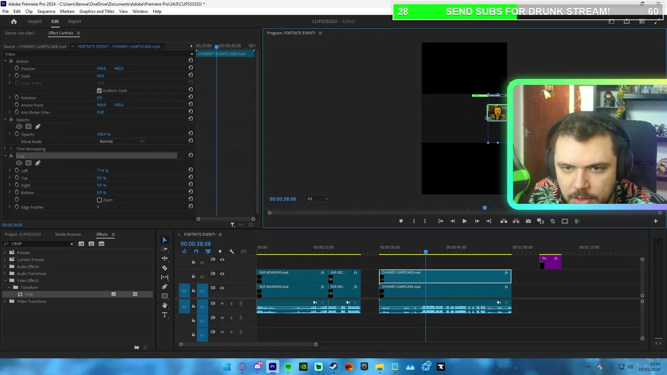Create new custom bin in the Effects panel

[x=137, y=347]
